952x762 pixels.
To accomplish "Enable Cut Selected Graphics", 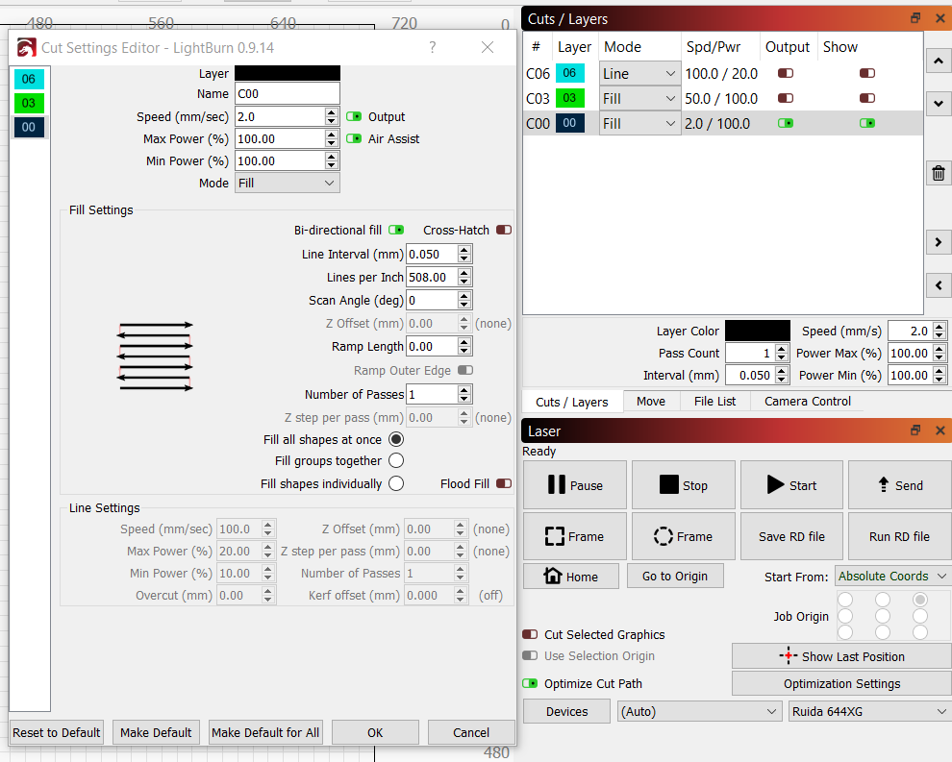I will click(x=530, y=634).
